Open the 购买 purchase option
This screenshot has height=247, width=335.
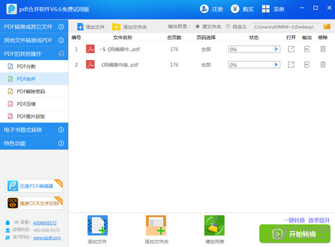coord(242,9)
